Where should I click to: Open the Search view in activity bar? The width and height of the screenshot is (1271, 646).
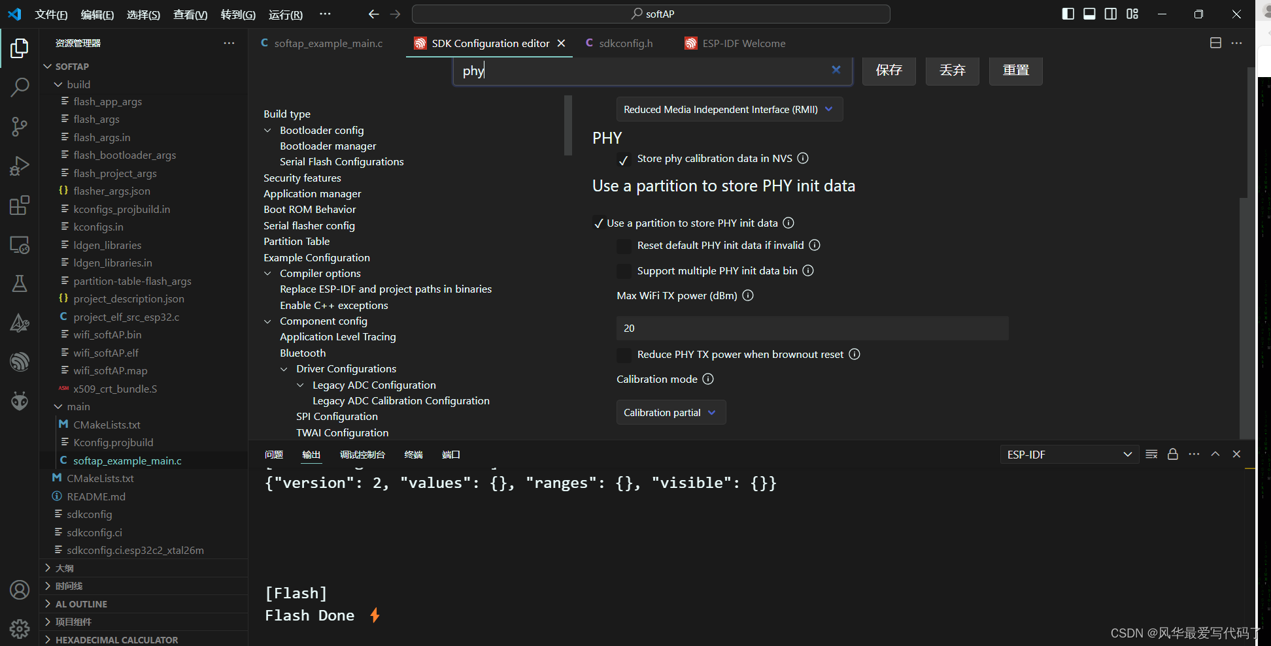[x=20, y=87]
